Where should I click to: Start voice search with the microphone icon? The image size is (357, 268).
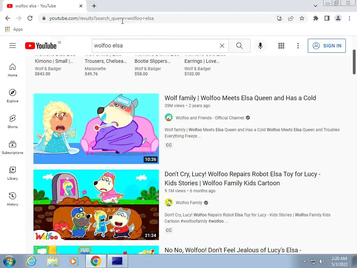coord(260,46)
